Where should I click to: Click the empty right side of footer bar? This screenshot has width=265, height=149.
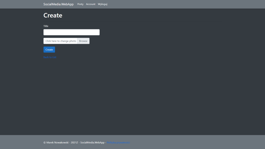(199, 142)
